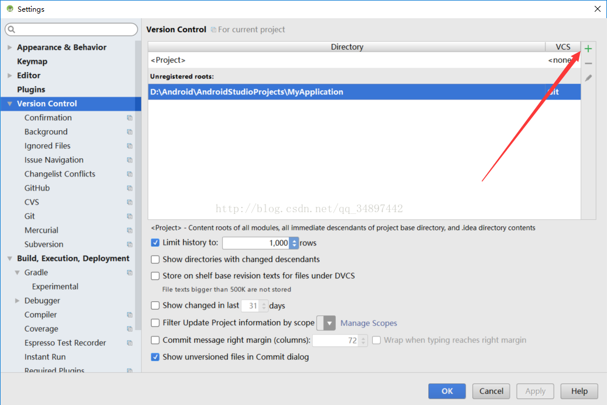Click the For current project icon in header
The width and height of the screenshot is (607, 405).
click(213, 29)
